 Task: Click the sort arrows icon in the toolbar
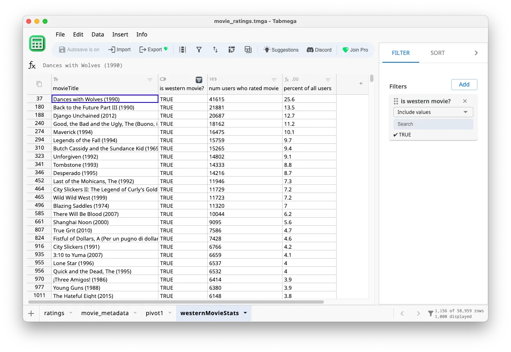tap(215, 50)
